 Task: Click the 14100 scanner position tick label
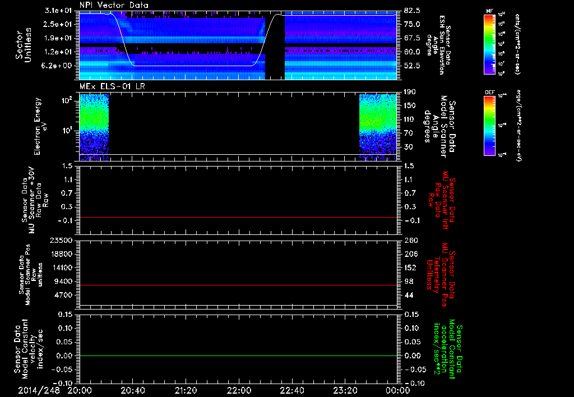(x=61, y=267)
